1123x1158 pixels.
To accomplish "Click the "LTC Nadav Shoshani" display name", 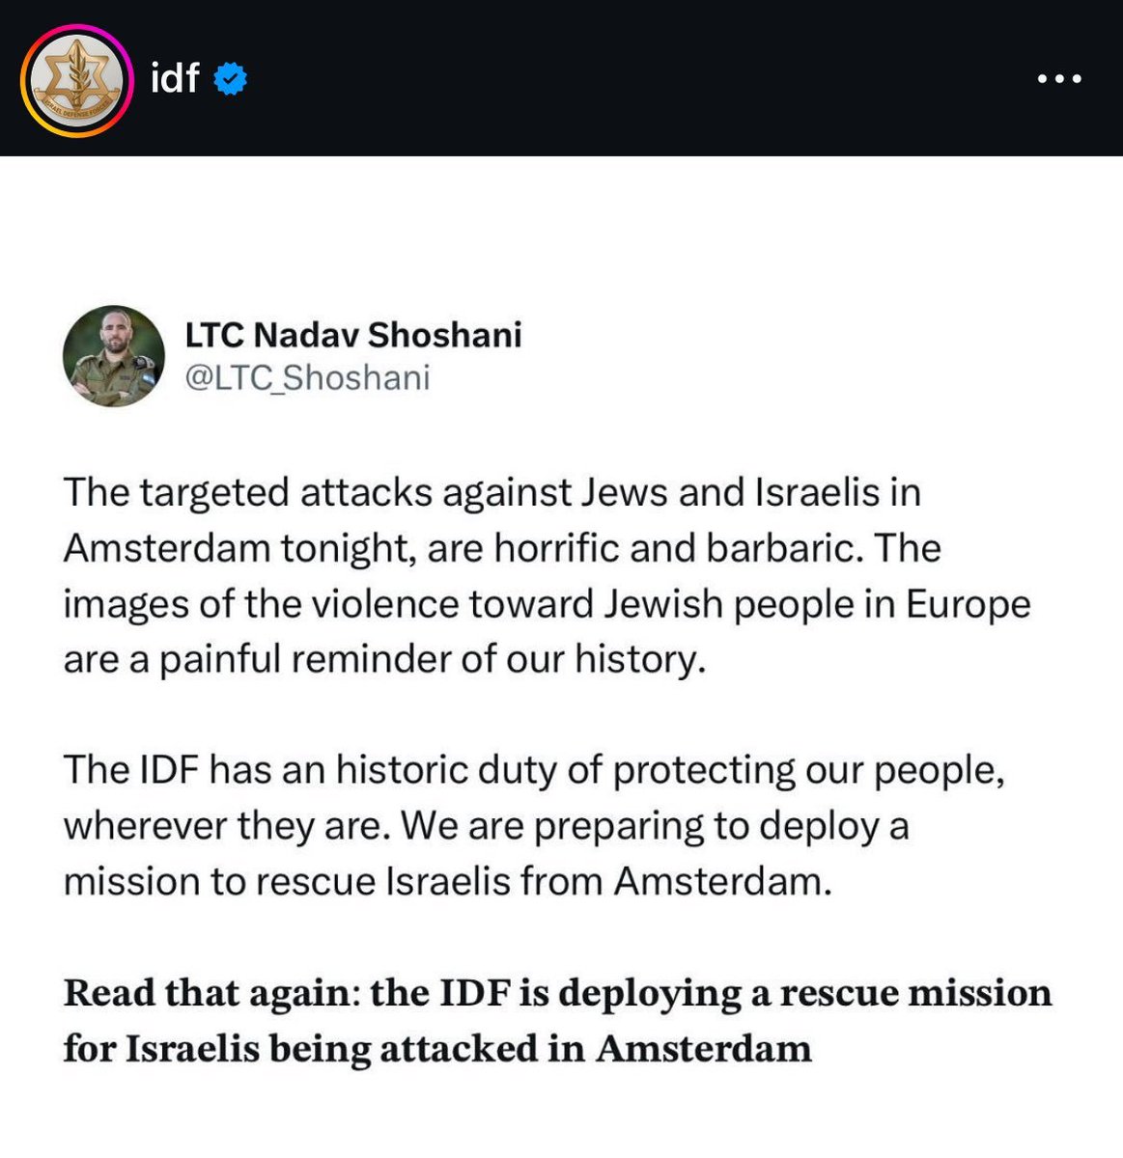I will (353, 335).
